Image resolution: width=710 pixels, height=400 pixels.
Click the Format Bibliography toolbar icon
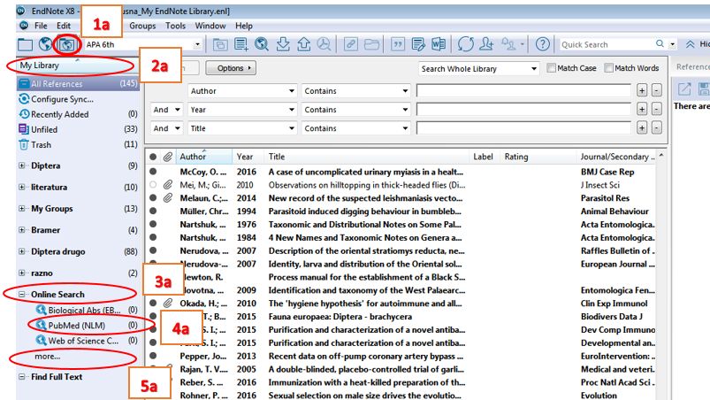[418, 44]
